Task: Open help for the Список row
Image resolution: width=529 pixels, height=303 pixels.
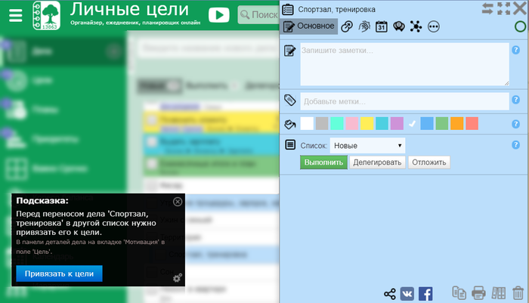Action: tap(515, 145)
